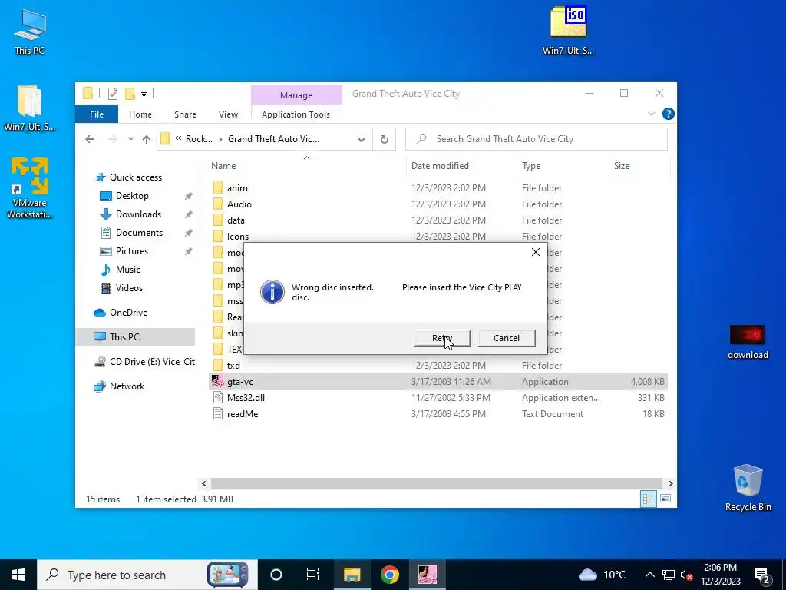Click the GTA Vice City taskbar icon

pos(428,575)
